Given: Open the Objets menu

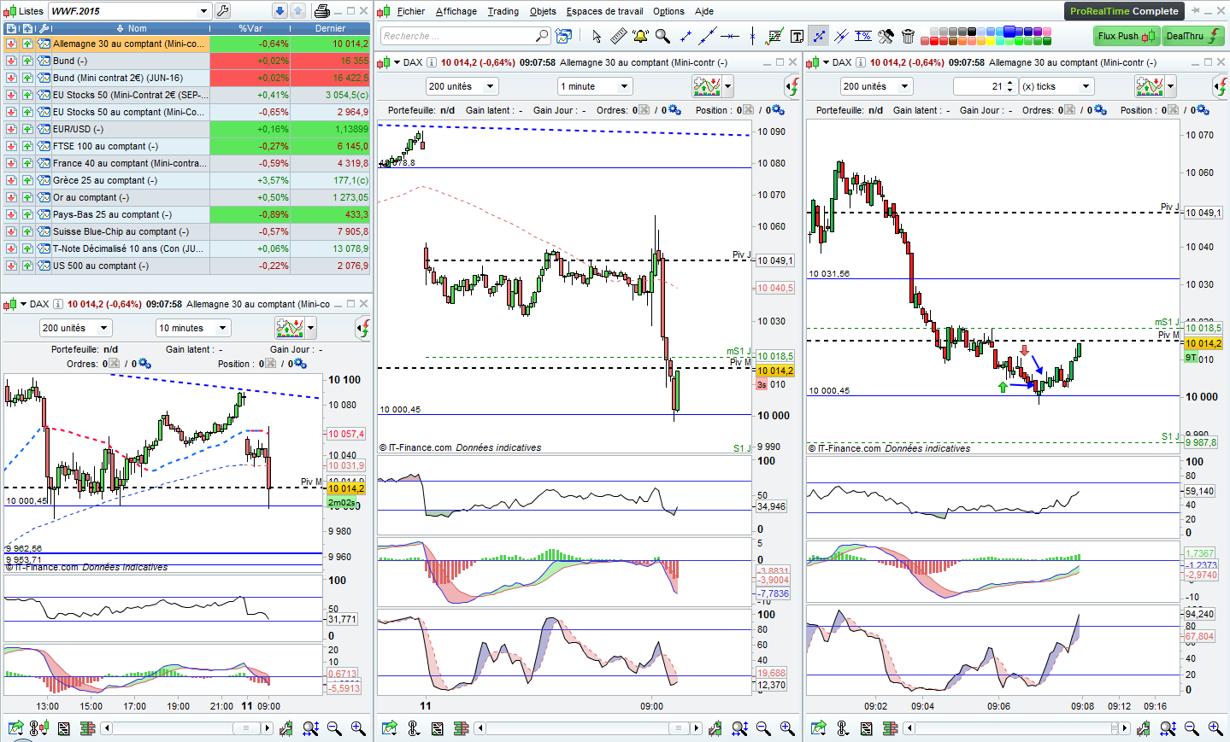Looking at the screenshot, I should (543, 11).
